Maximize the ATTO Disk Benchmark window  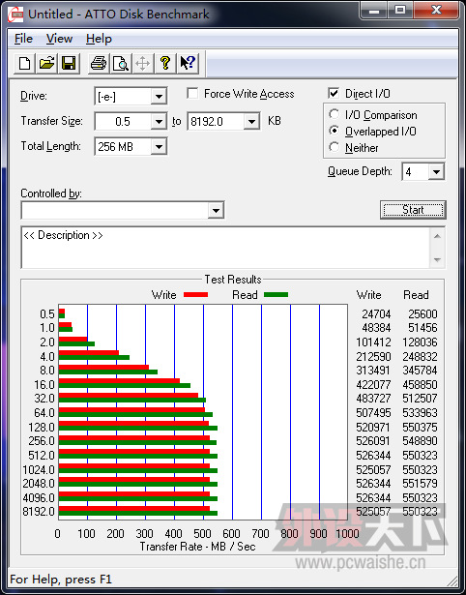400,11
